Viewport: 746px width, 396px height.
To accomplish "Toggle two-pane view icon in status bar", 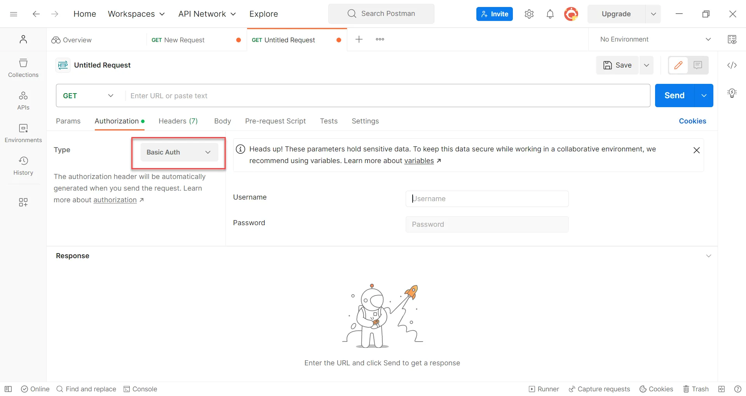I will click(722, 389).
